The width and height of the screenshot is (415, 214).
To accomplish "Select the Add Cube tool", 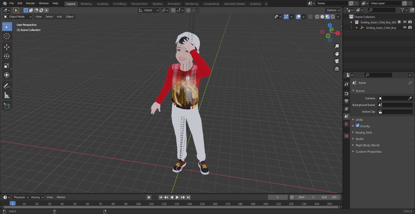I will pyautogui.click(x=7, y=106).
